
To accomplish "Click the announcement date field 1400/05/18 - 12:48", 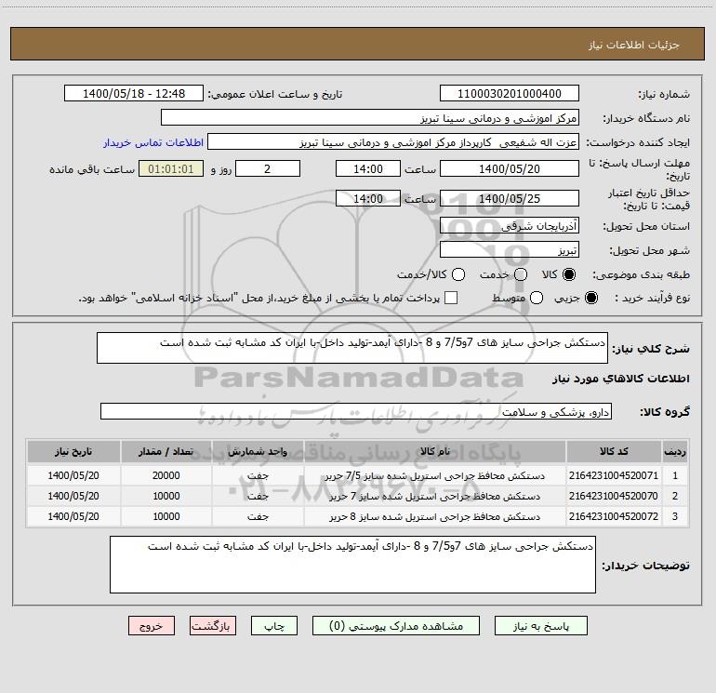I will pos(134,93).
